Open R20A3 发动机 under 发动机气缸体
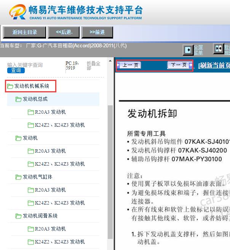 (x=50, y=190)
